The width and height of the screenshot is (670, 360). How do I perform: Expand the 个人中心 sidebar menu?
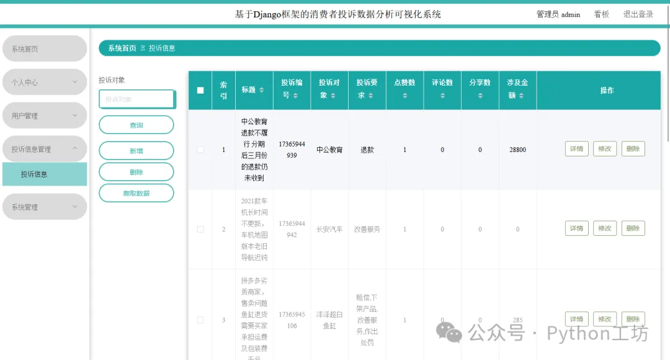coord(45,82)
